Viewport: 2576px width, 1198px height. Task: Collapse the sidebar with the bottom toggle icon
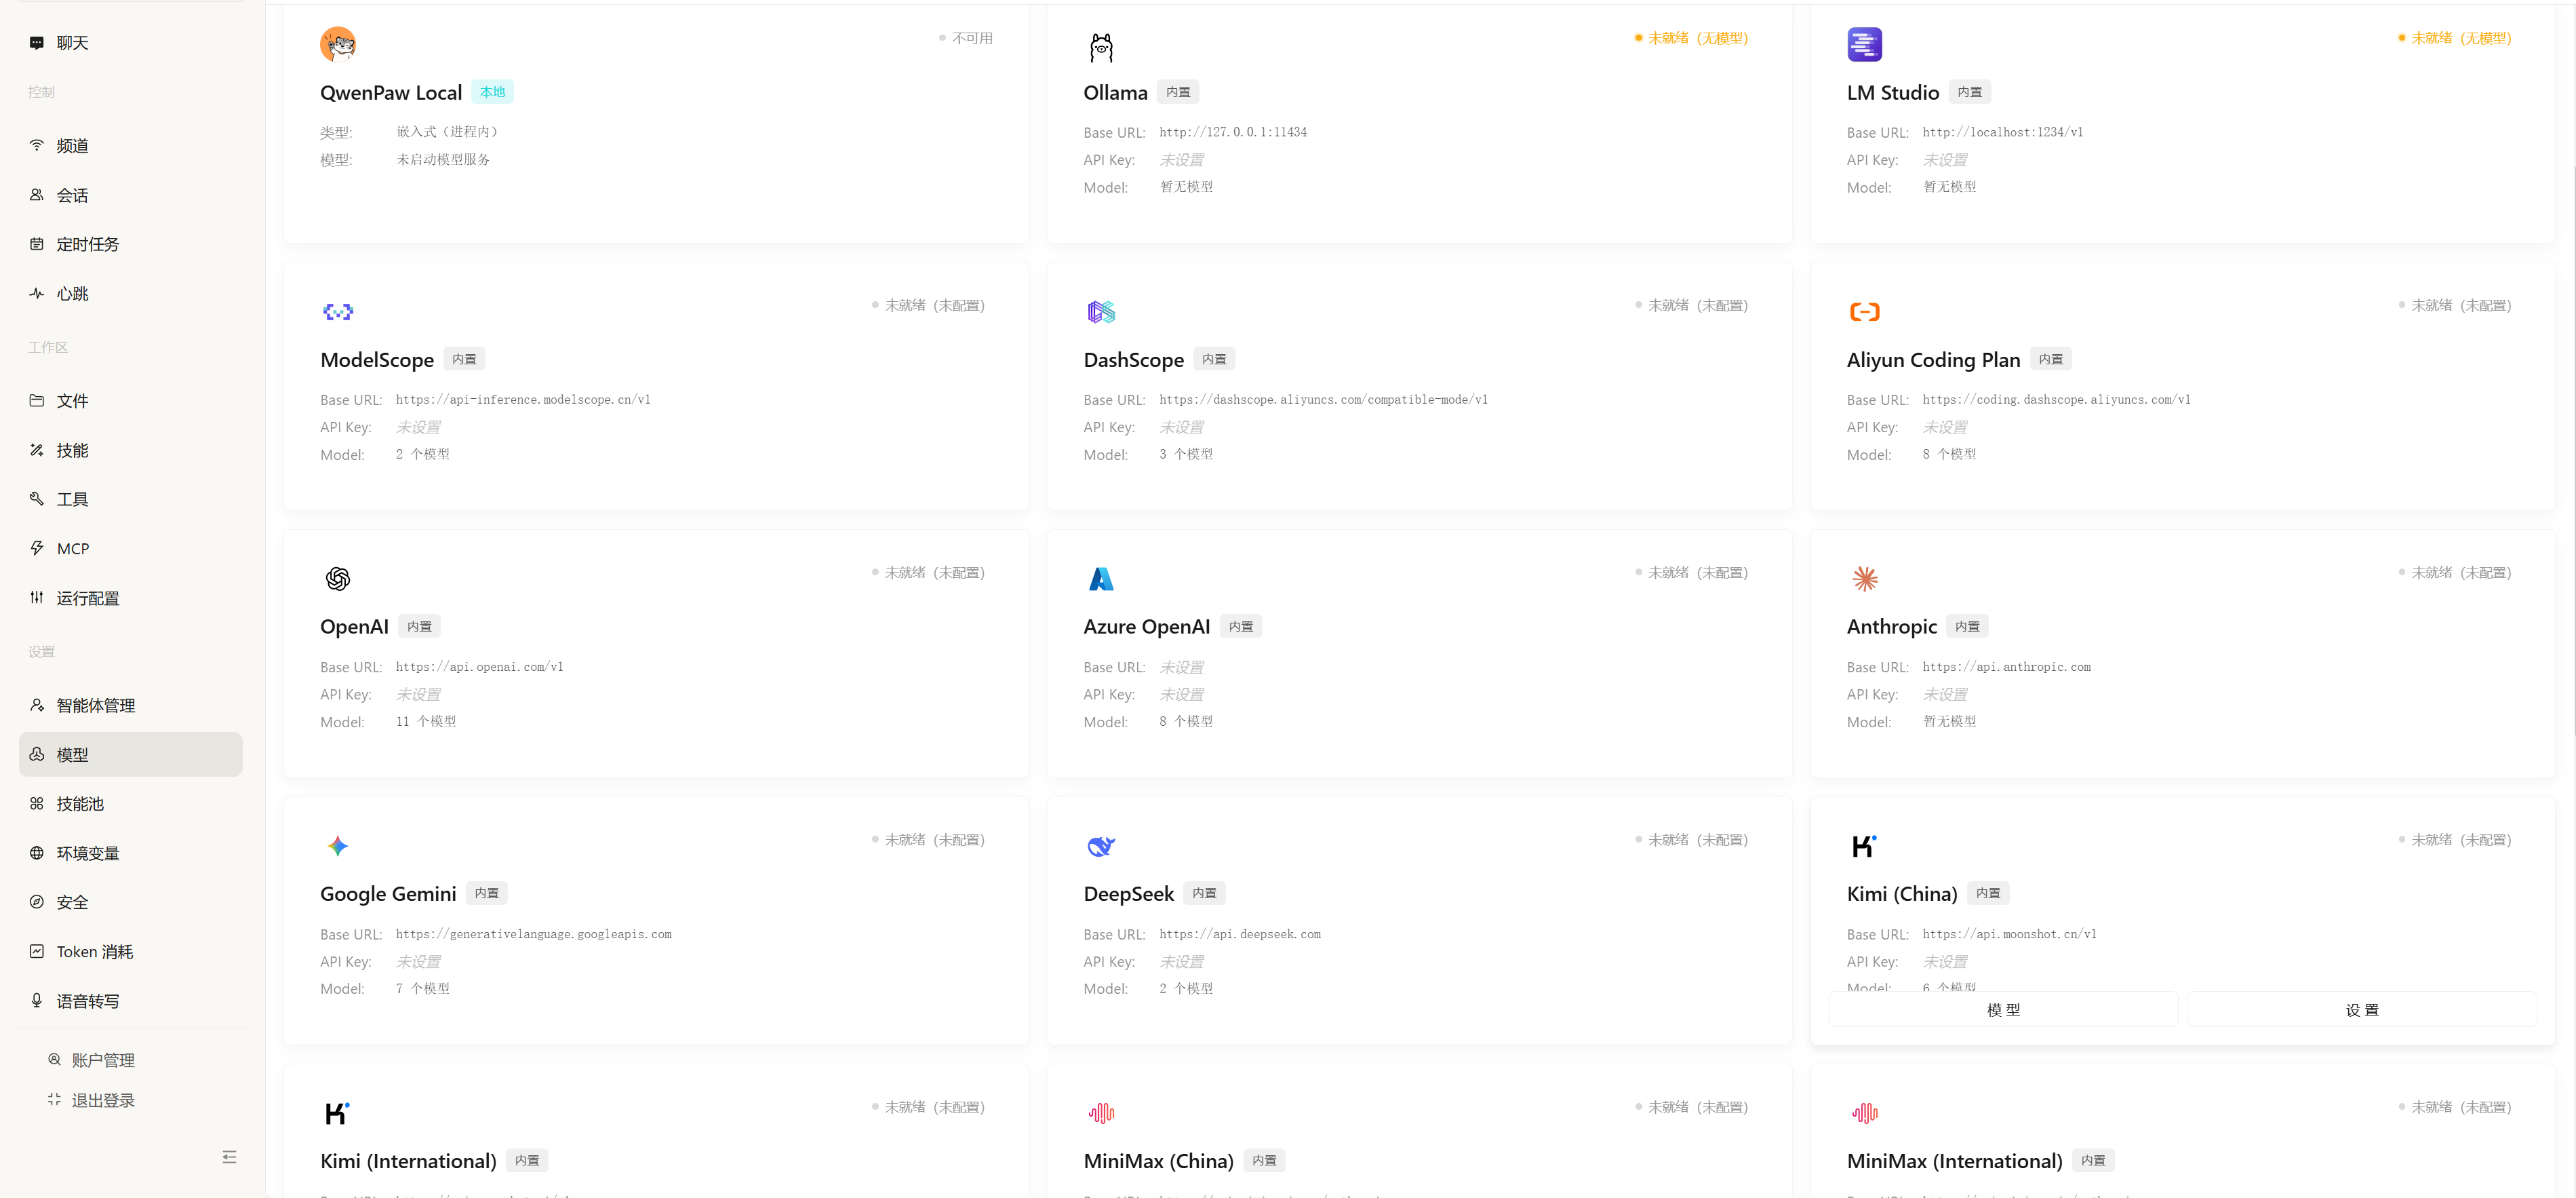(x=229, y=1157)
